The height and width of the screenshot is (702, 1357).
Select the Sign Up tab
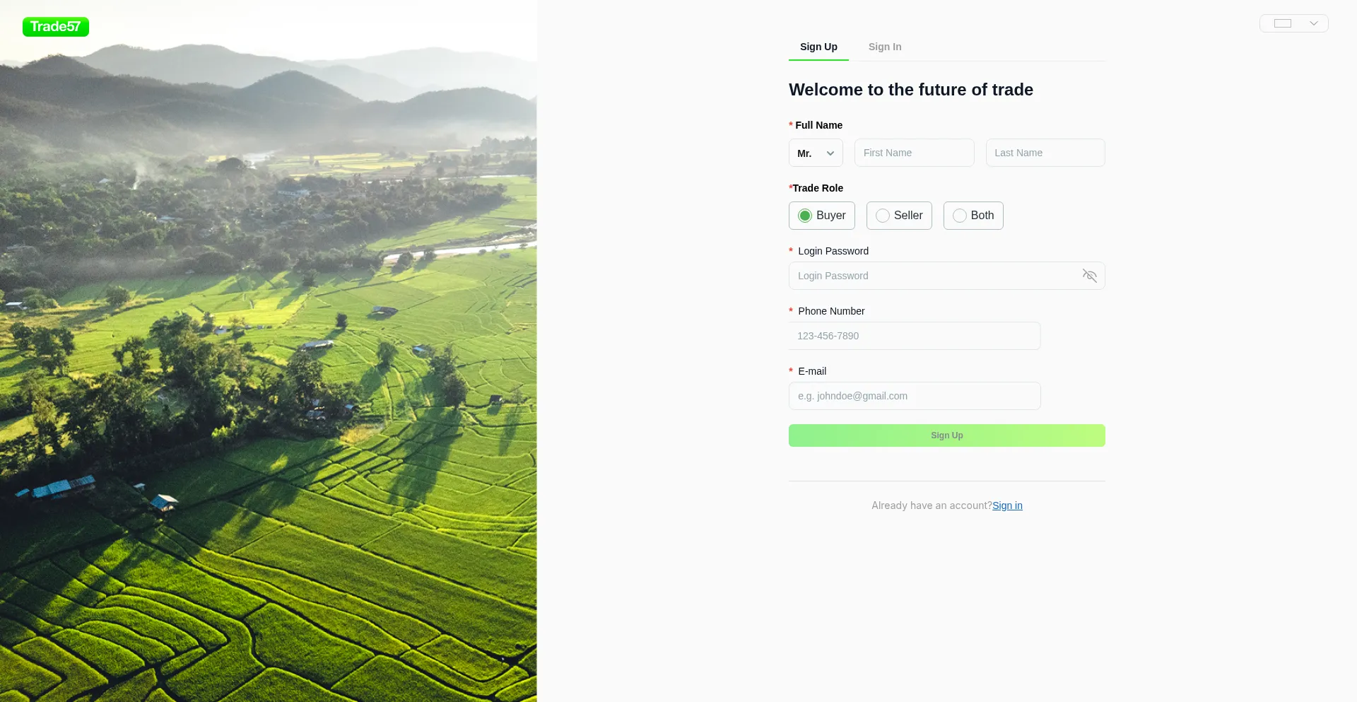tap(818, 47)
